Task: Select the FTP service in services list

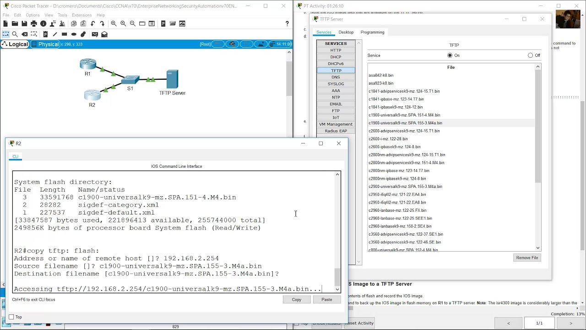Action: coord(336,110)
